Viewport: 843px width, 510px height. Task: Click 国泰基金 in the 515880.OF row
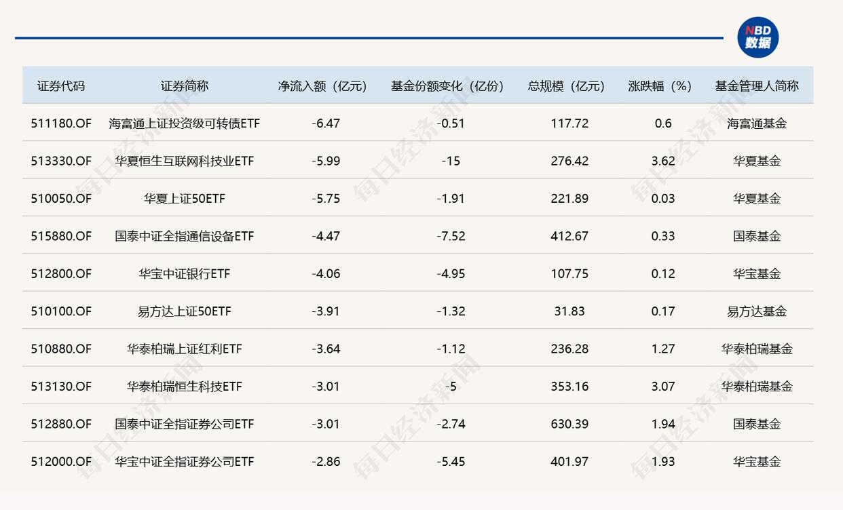coord(757,236)
